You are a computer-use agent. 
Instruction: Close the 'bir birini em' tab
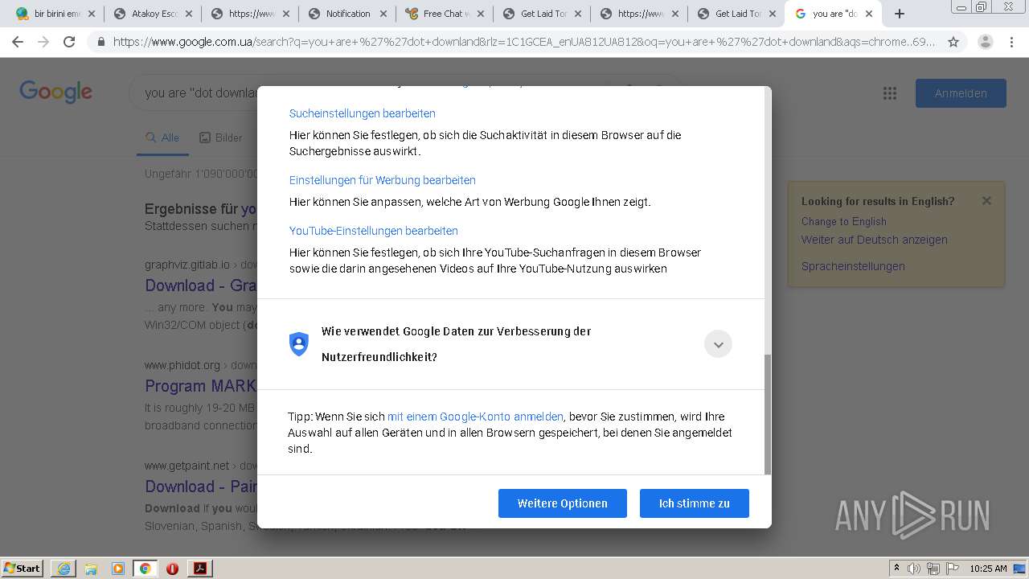click(91, 14)
